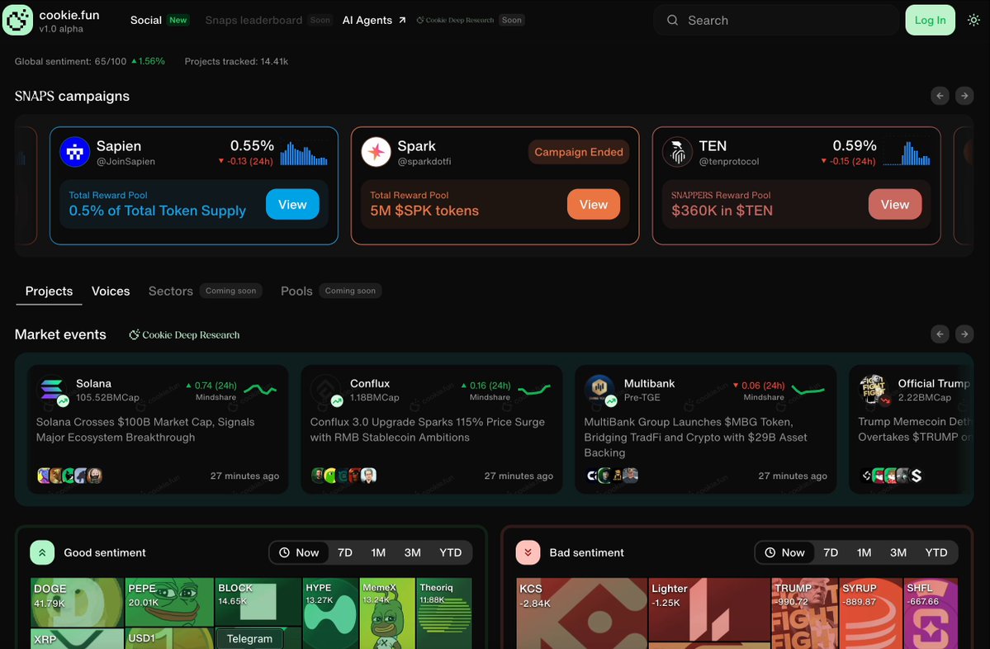
Task: Select 7D in Good sentiment timeframe
Action: click(345, 552)
